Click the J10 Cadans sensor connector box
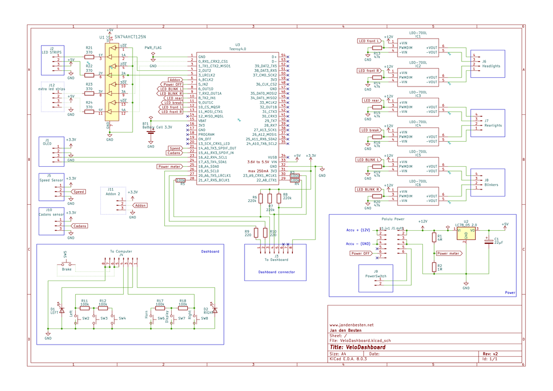The width and height of the screenshot is (553, 391). click(x=51, y=221)
